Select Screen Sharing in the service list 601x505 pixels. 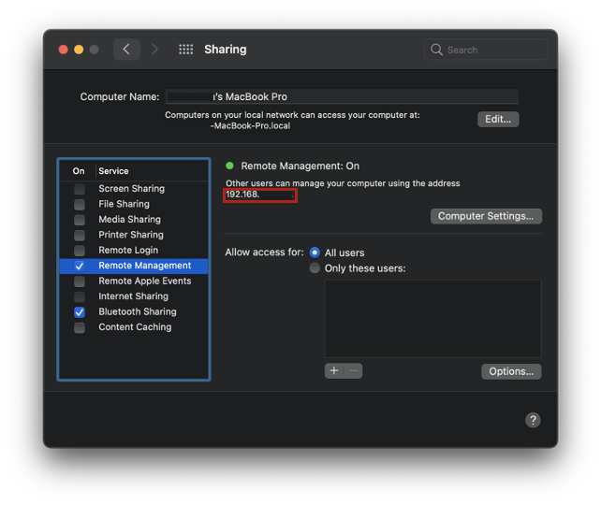click(x=134, y=189)
